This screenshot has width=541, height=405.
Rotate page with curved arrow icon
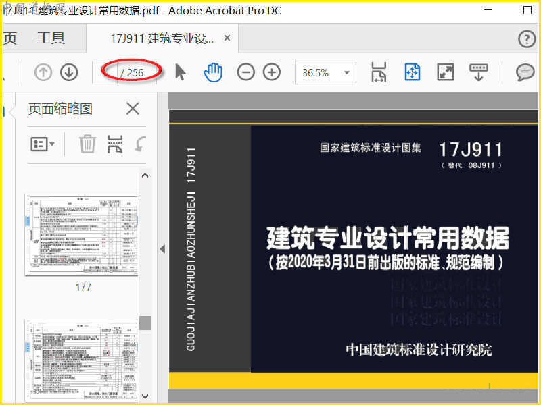pos(141,144)
